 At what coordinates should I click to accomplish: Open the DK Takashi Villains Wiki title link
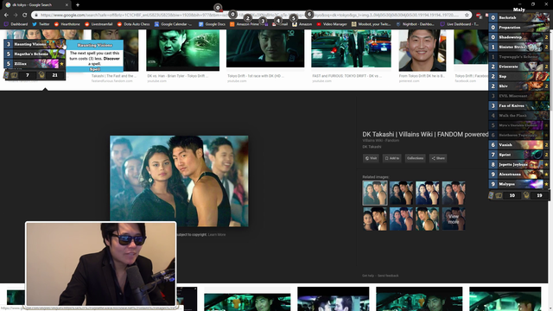point(425,135)
